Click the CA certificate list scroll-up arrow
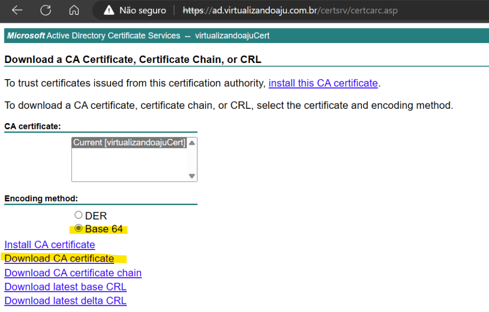Viewport: 489px width, 312px height. pos(192,143)
